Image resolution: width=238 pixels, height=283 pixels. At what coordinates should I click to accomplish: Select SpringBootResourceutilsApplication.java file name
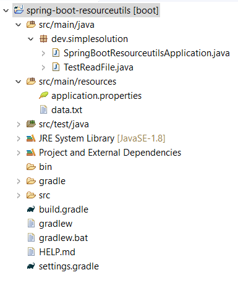click(147, 53)
